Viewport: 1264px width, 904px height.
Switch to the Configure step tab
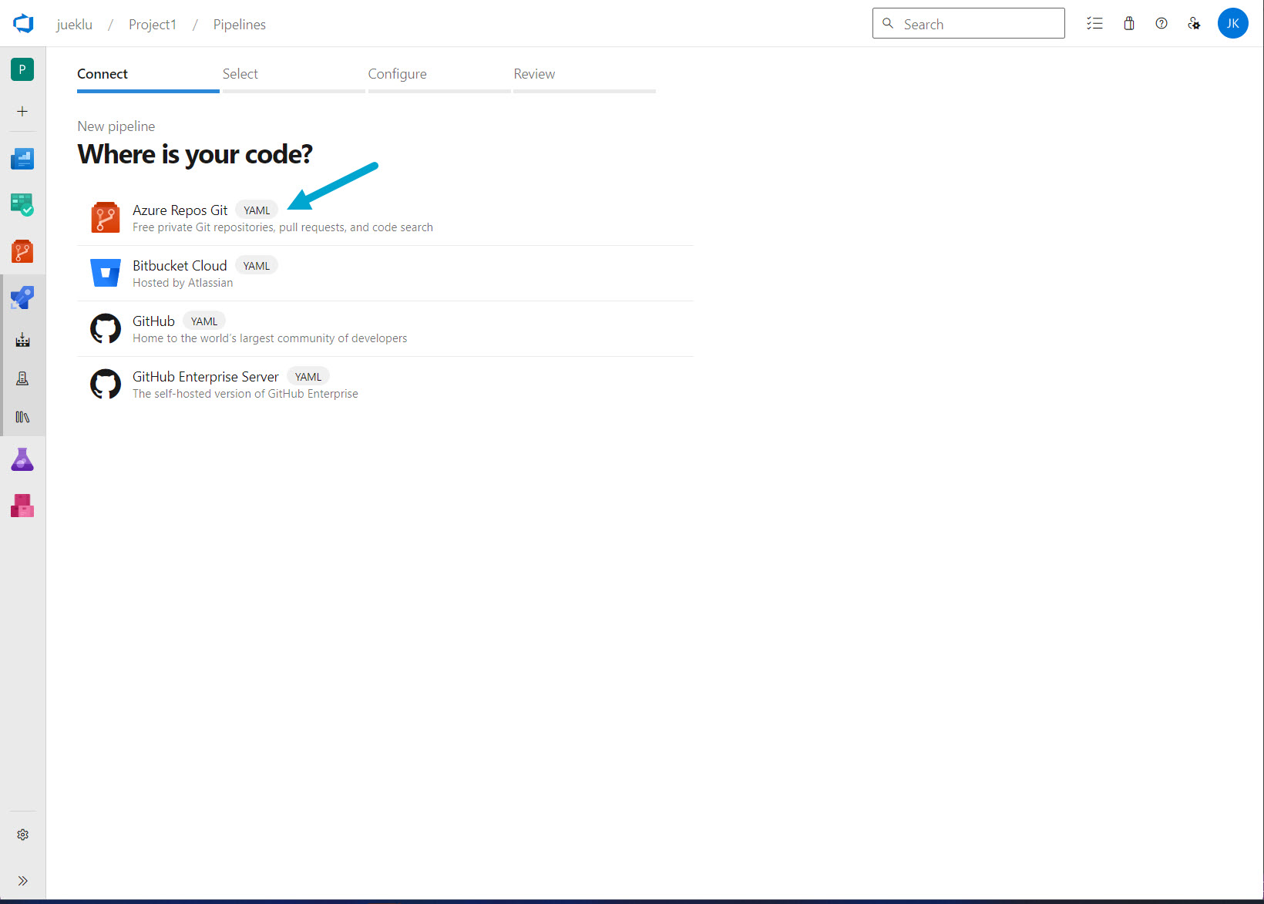coord(397,73)
